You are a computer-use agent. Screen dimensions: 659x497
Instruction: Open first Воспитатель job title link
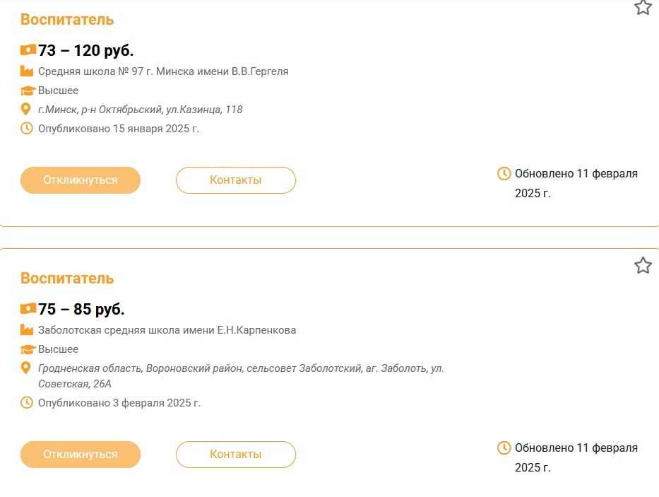[67, 20]
